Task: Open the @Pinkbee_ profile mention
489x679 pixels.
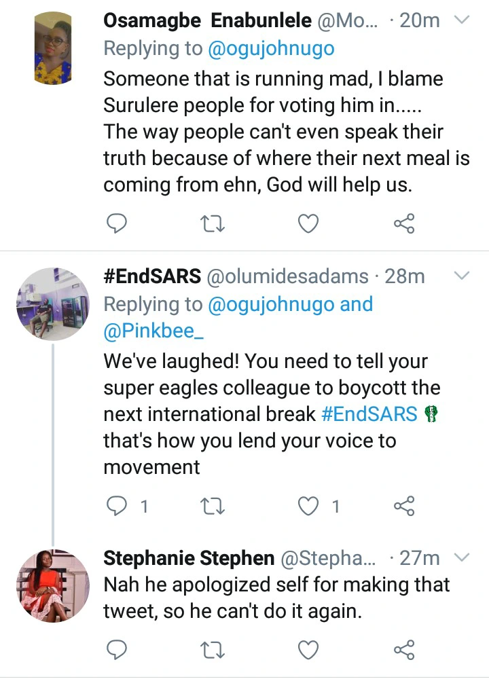Action: [153, 331]
